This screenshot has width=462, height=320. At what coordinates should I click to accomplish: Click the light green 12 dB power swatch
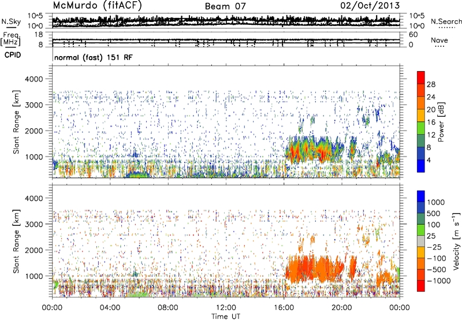point(421,128)
